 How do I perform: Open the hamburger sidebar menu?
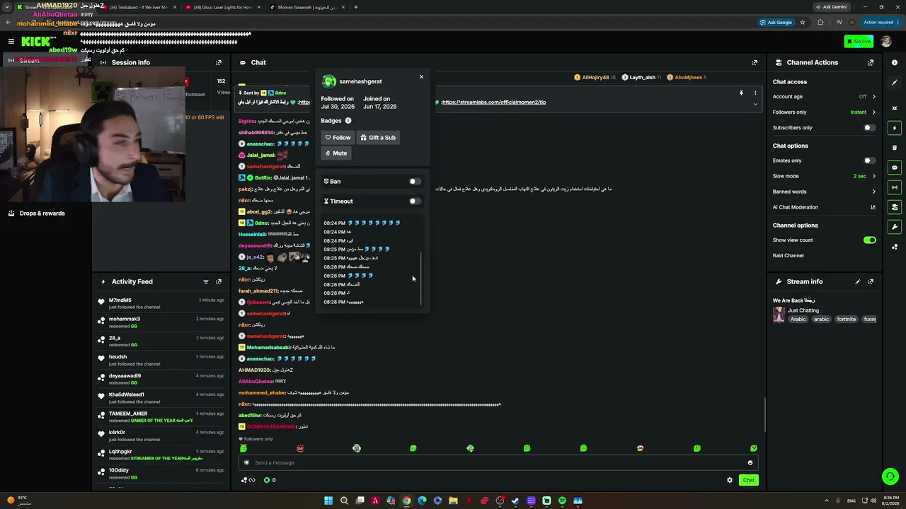(11, 42)
